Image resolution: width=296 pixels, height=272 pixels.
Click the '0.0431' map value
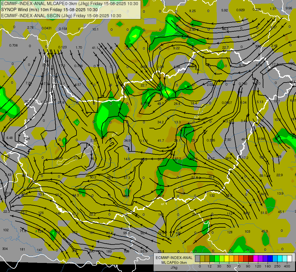click(47, 28)
